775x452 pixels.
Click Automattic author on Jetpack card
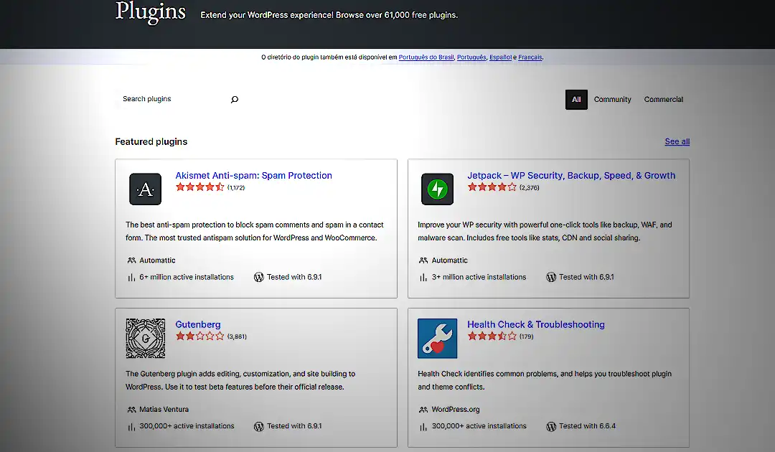click(449, 260)
